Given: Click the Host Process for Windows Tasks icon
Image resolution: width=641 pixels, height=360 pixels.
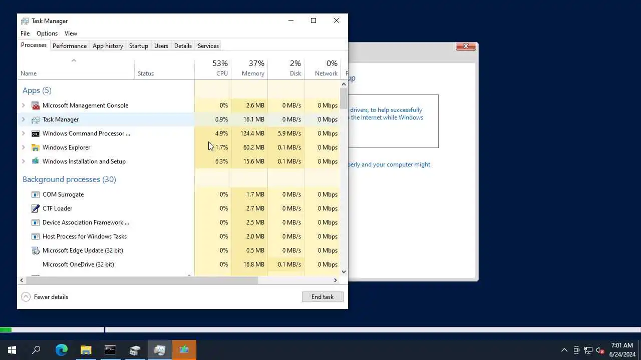Looking at the screenshot, I should (x=36, y=236).
